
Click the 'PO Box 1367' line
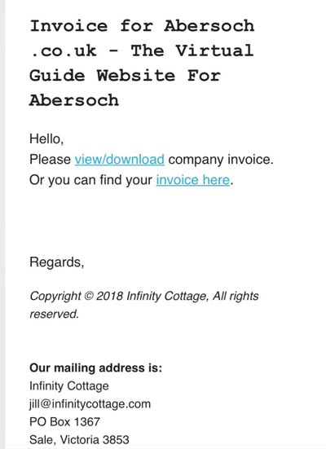tap(64, 422)
